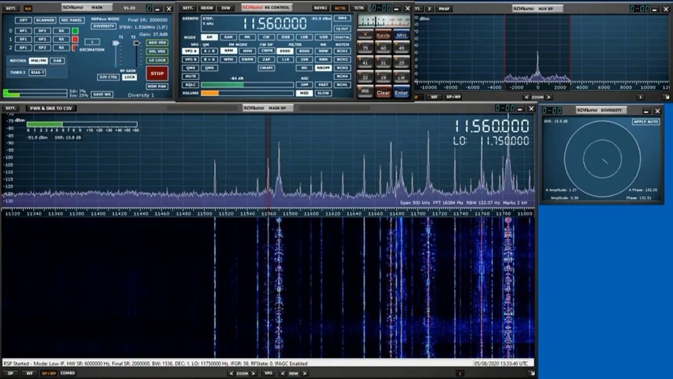Open the Bands keypad selector
The image size is (673, 379).
coord(382,35)
